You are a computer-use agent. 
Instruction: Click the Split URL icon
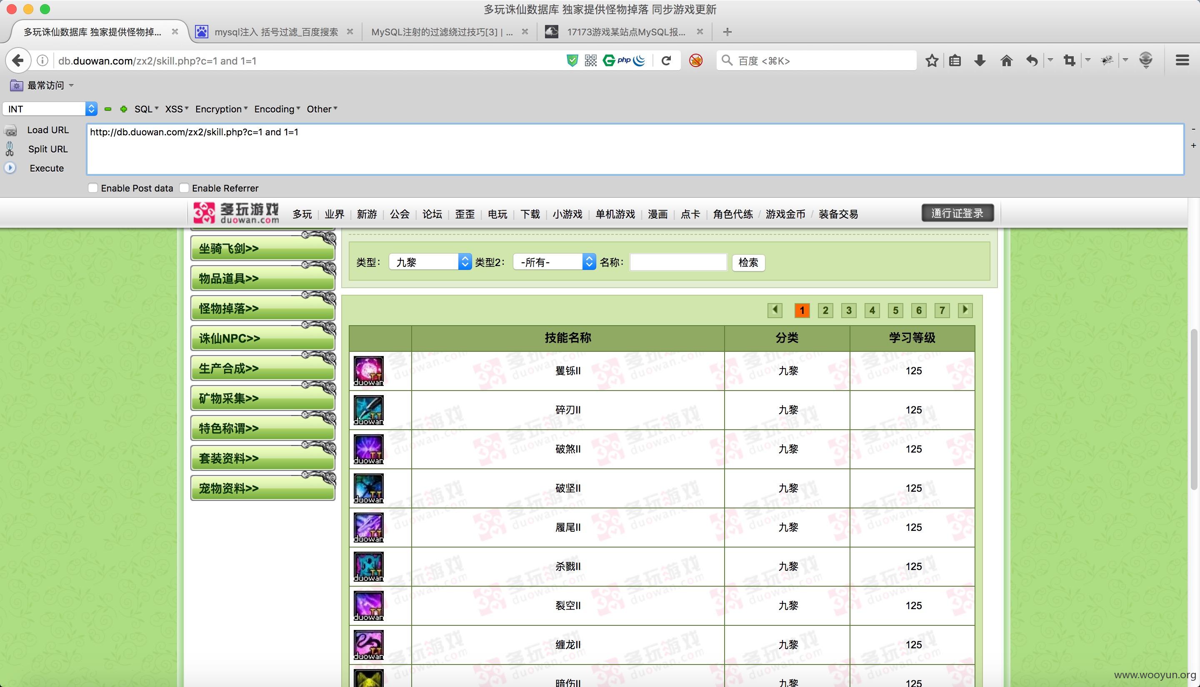pos(10,149)
